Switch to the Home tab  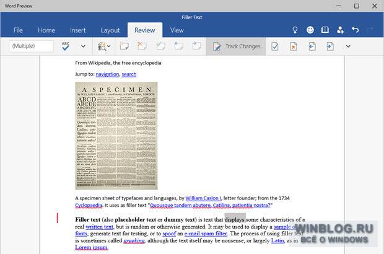(x=46, y=30)
